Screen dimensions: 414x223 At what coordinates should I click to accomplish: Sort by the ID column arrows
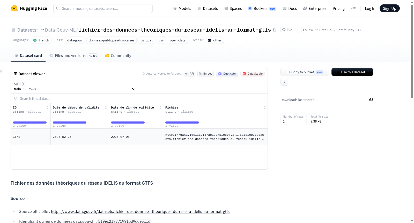48,107
